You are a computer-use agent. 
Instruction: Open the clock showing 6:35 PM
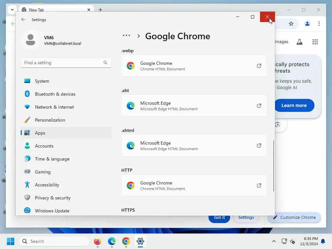[309, 241]
